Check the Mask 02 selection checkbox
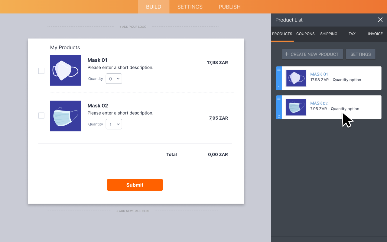Image resolution: width=387 pixels, height=242 pixels. click(x=41, y=115)
